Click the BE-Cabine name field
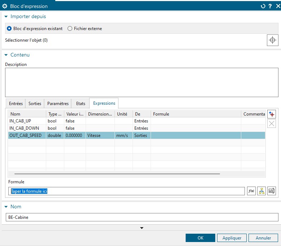This screenshot has width=281, height=246. point(142,217)
